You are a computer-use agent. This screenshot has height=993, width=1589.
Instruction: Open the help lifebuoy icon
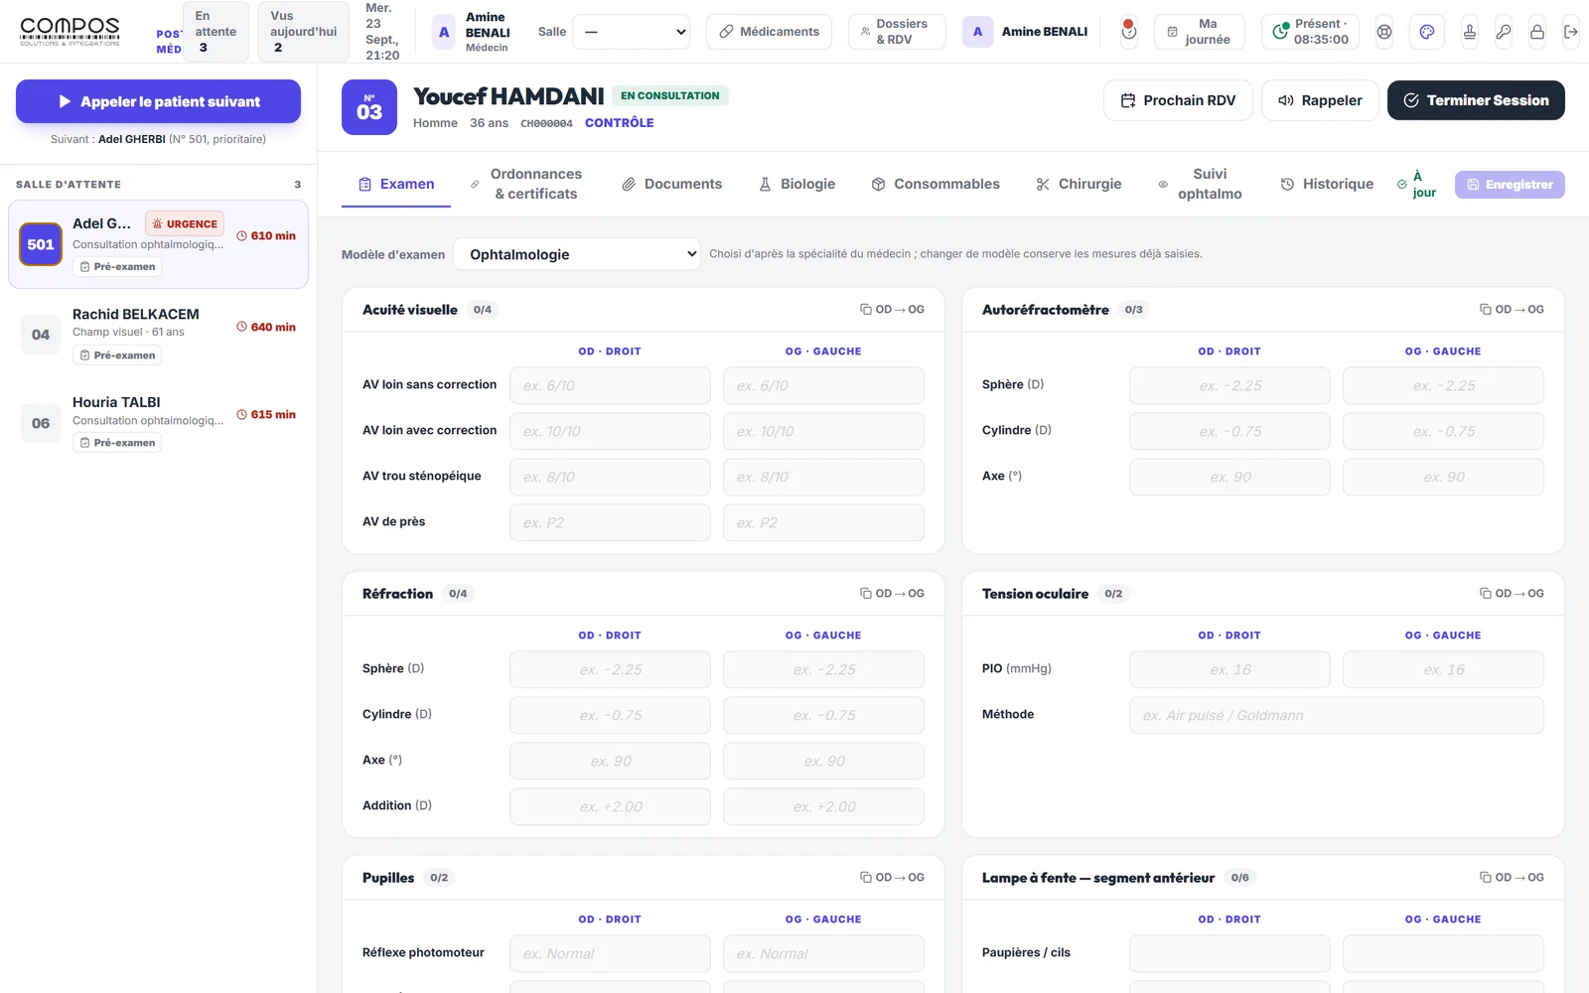click(1383, 32)
